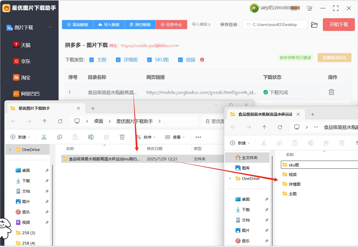
Task: Click the breadcrumb ellipsis in the right explorer
Action: tap(316, 127)
